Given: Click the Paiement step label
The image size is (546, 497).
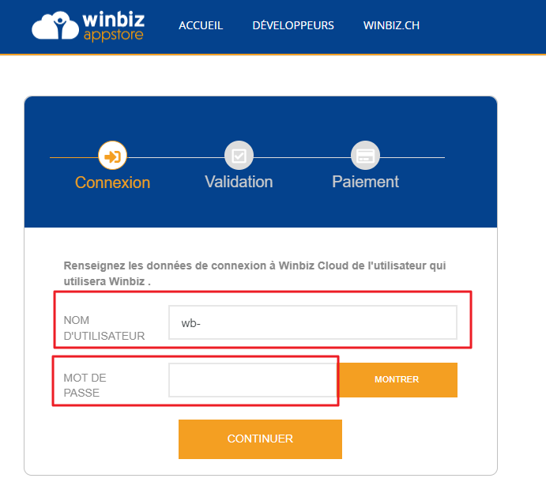Looking at the screenshot, I should 365,182.
